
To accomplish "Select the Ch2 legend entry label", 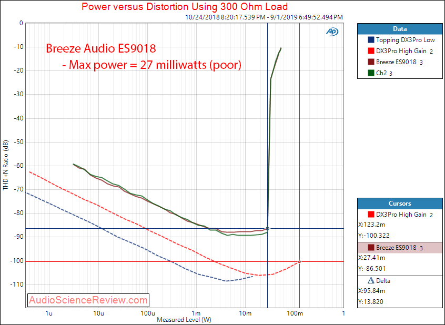I will coord(381,73).
